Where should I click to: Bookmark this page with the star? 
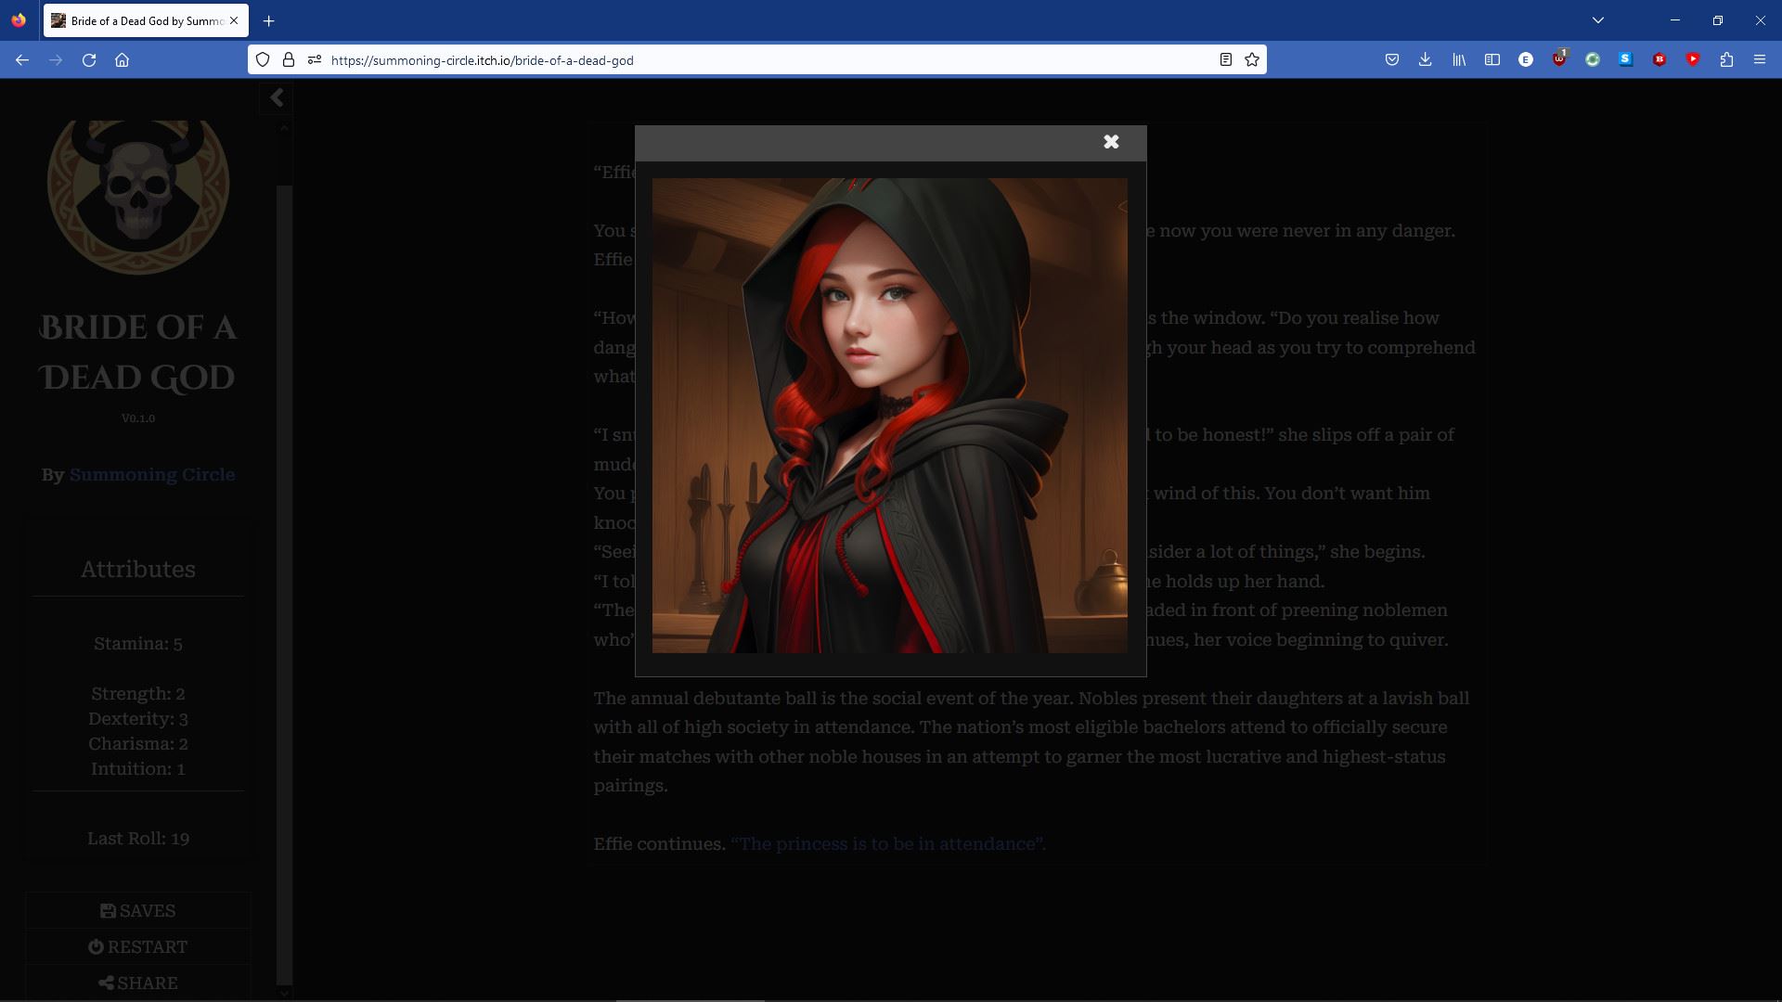1252,60
